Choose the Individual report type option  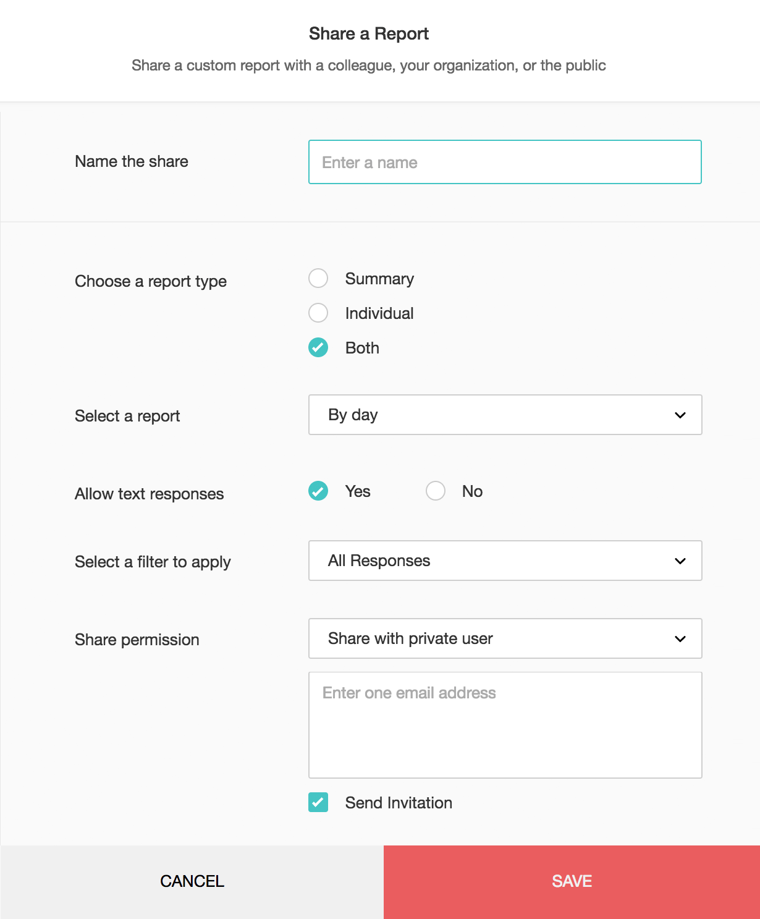[x=318, y=313]
